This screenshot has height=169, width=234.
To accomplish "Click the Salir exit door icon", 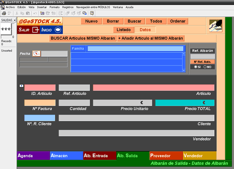I will pyautogui.click(x=35, y=30).
